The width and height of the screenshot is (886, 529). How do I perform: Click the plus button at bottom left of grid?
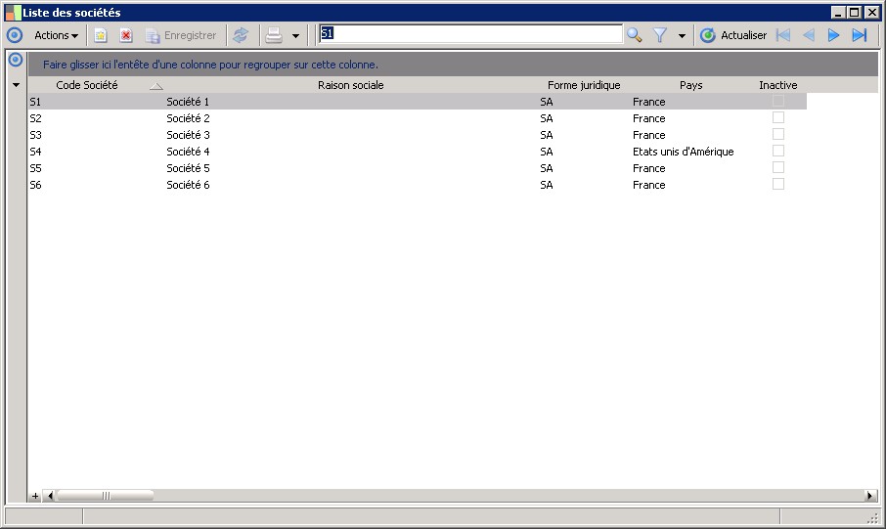[x=35, y=496]
